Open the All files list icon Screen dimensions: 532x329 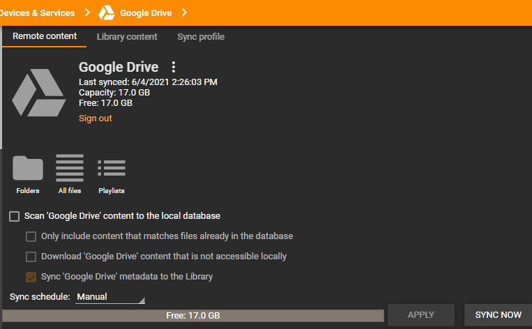70,168
